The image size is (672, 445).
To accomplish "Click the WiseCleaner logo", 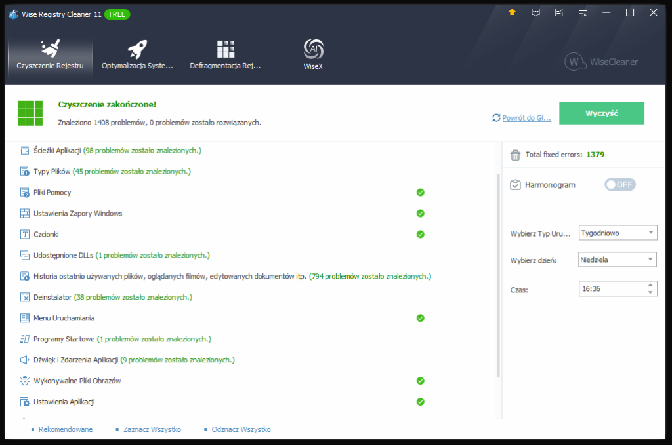I will (x=601, y=62).
